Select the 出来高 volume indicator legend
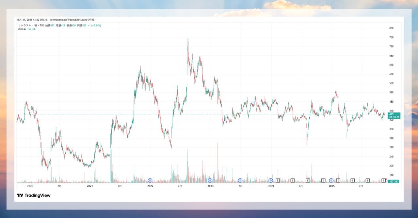The image size is (418, 218). (x=22, y=29)
